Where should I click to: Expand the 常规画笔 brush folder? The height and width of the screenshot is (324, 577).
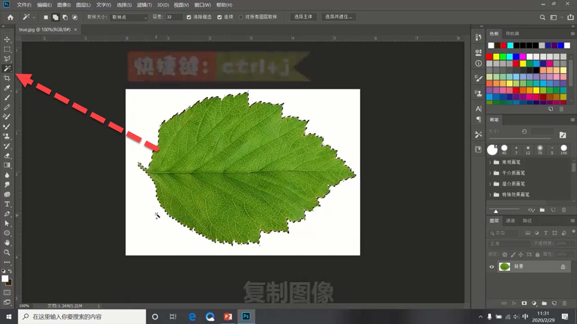pyautogui.click(x=490, y=162)
